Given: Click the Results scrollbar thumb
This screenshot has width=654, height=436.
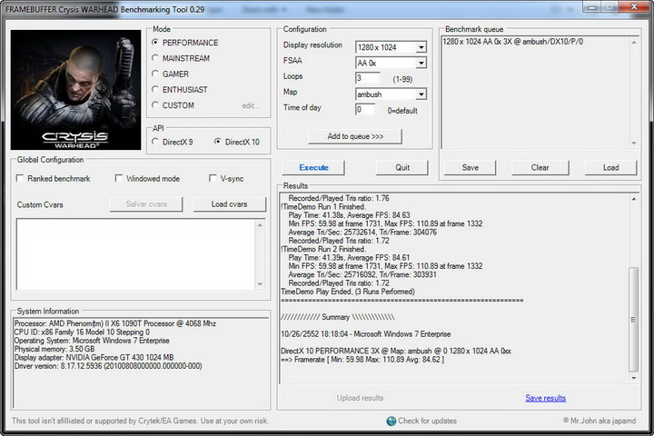Looking at the screenshot, I should click(x=634, y=319).
